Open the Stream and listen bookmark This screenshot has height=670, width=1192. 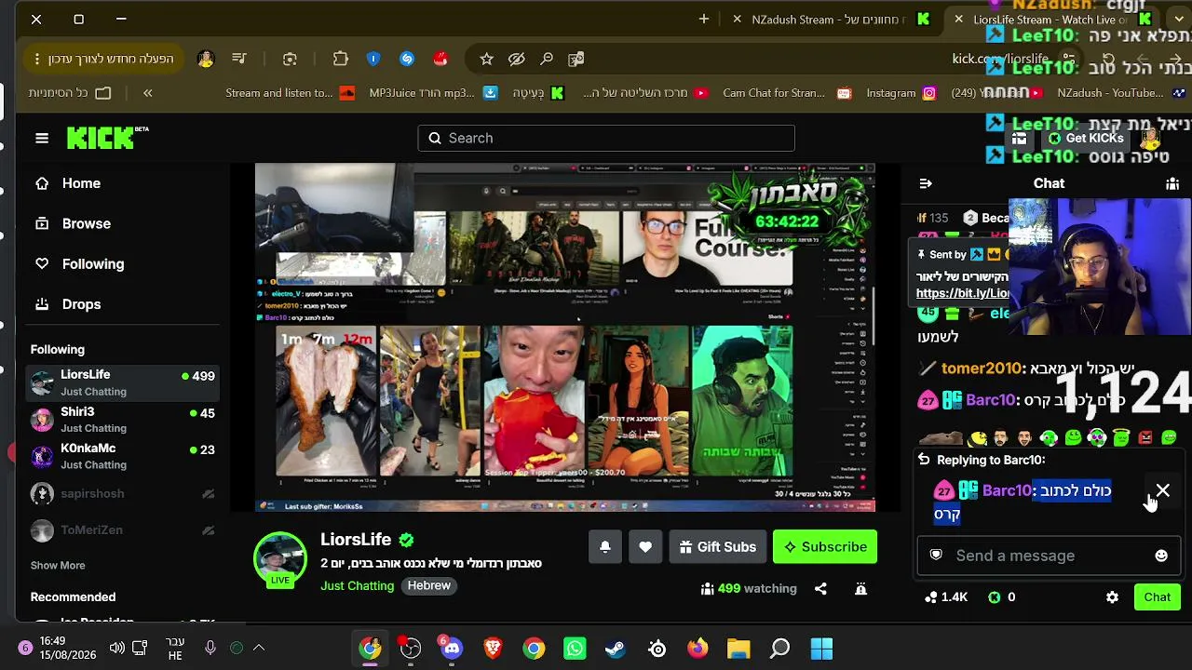tap(290, 93)
